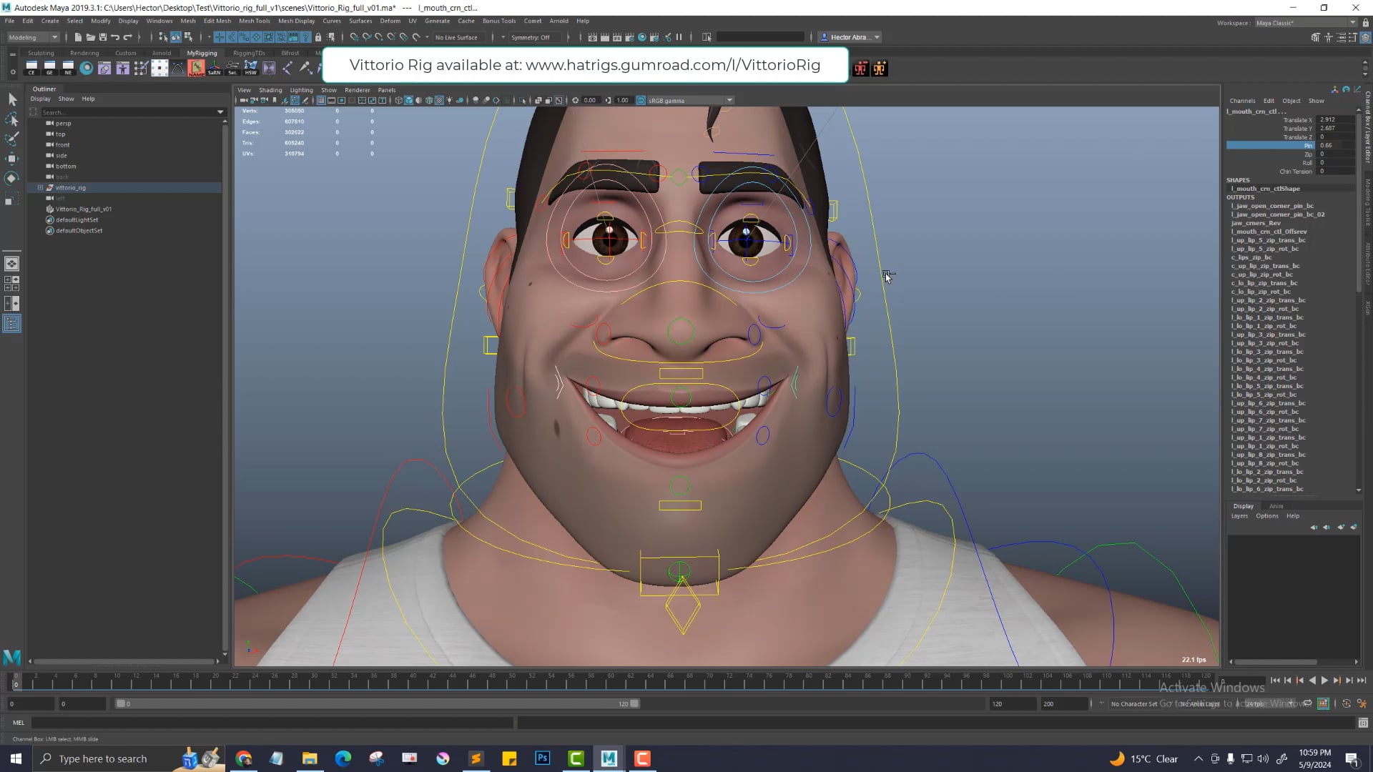Click the Translate X value field
Screen dimensions: 1373x772
pyautogui.click(x=1336, y=120)
